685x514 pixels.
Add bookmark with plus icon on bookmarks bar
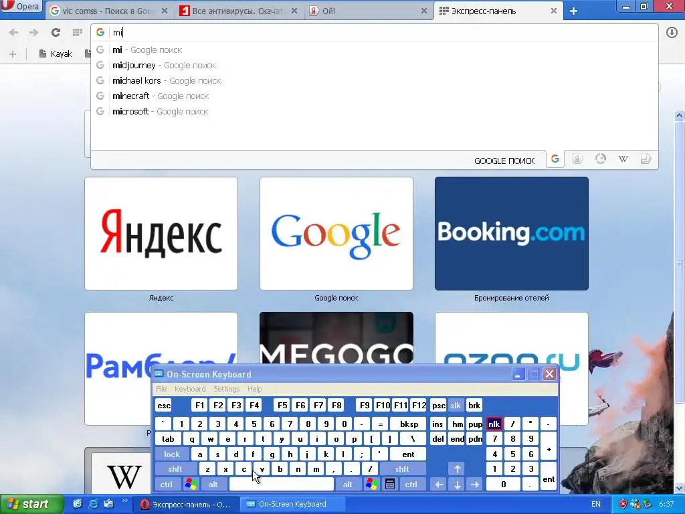tap(13, 54)
